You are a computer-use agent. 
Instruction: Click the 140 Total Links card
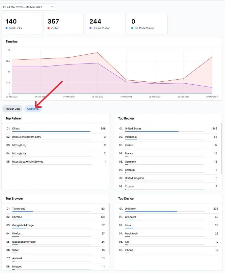coord(22,24)
